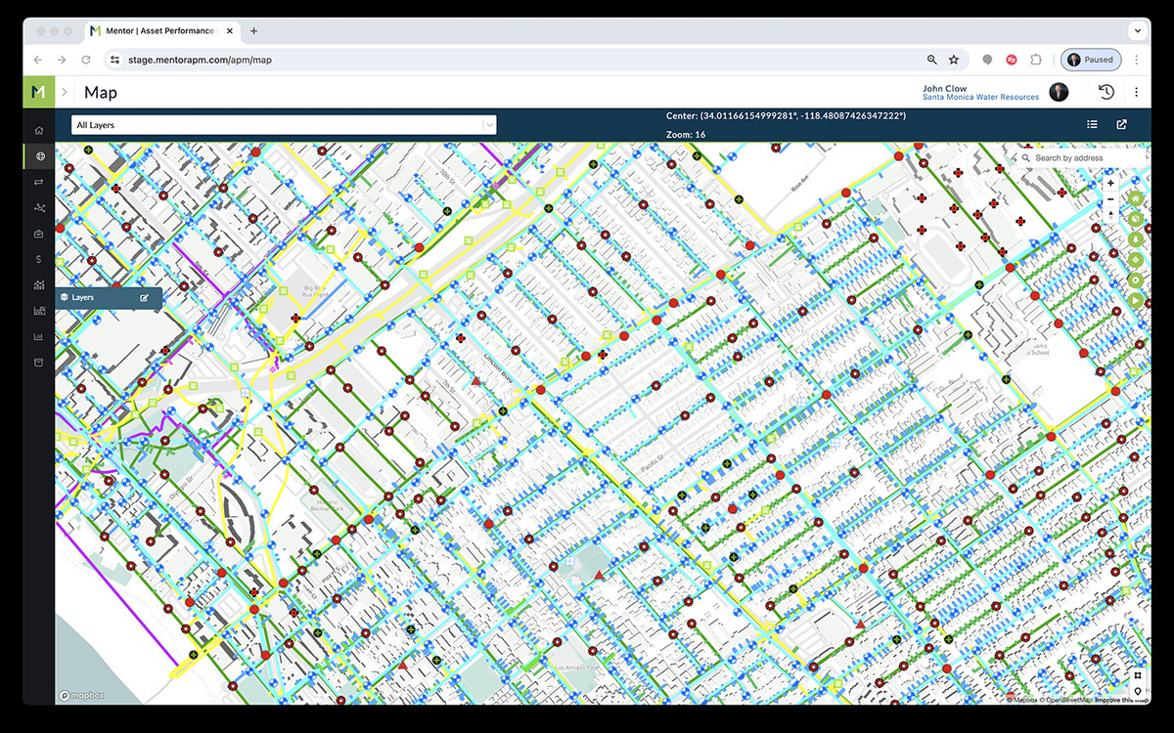Click the green home map button
The image size is (1174, 733).
tap(1136, 199)
